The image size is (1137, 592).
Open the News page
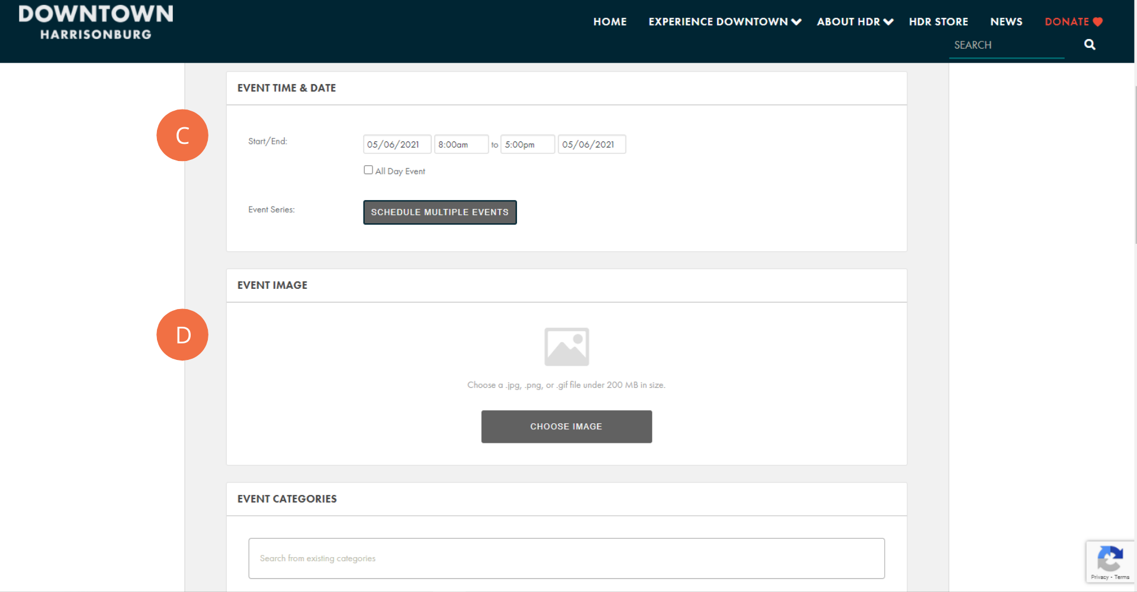[x=1006, y=22]
